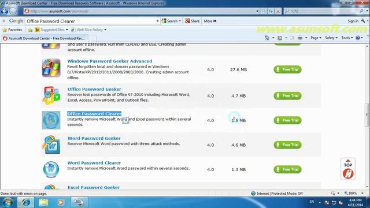Click the Windows Password Geeker Advanced product icon
The height and width of the screenshot is (208, 370).
51,68
